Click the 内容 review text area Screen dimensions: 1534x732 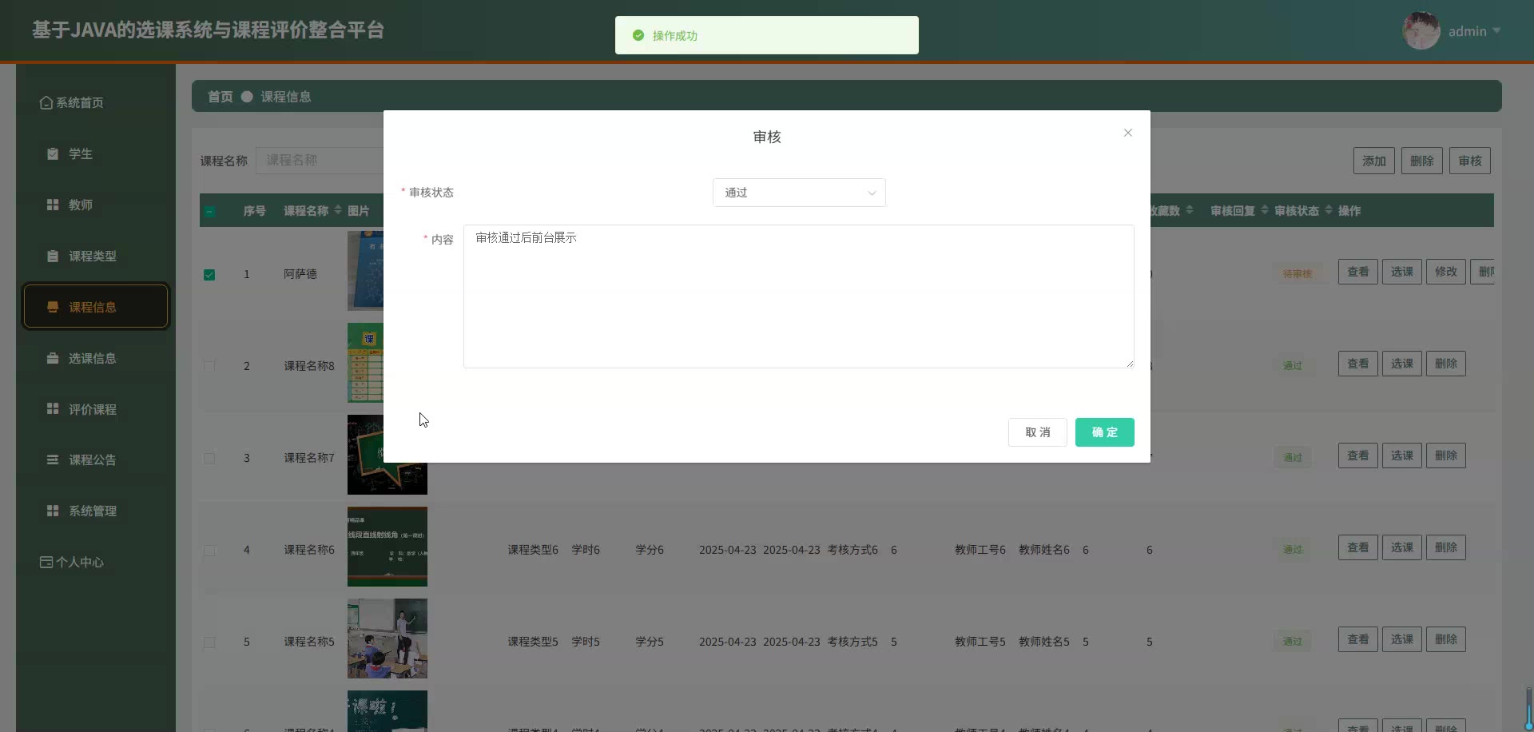pos(799,296)
